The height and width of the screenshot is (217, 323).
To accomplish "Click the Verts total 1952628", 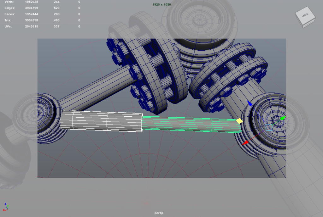I will click(32, 2).
